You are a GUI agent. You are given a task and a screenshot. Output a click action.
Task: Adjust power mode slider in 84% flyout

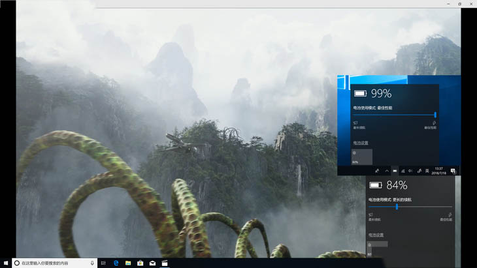[410, 207]
